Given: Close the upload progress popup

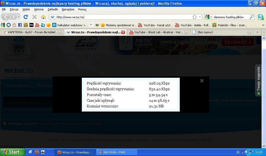Looking at the screenshot, I should [202, 81].
